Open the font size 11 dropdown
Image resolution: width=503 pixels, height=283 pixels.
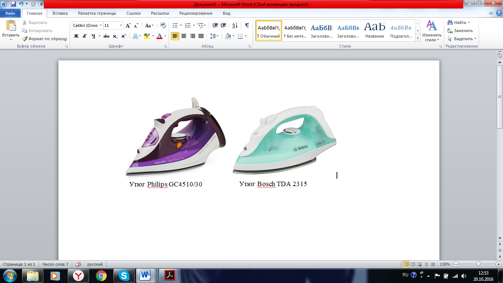click(121, 25)
